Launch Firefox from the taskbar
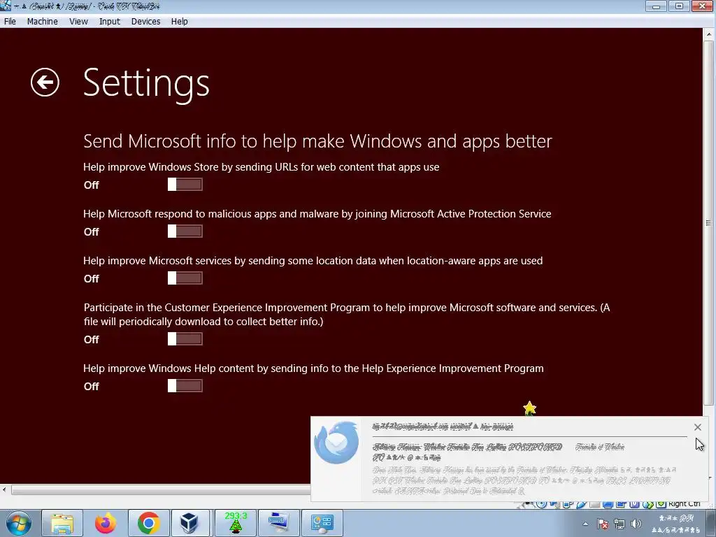The image size is (716, 537). [x=106, y=523]
